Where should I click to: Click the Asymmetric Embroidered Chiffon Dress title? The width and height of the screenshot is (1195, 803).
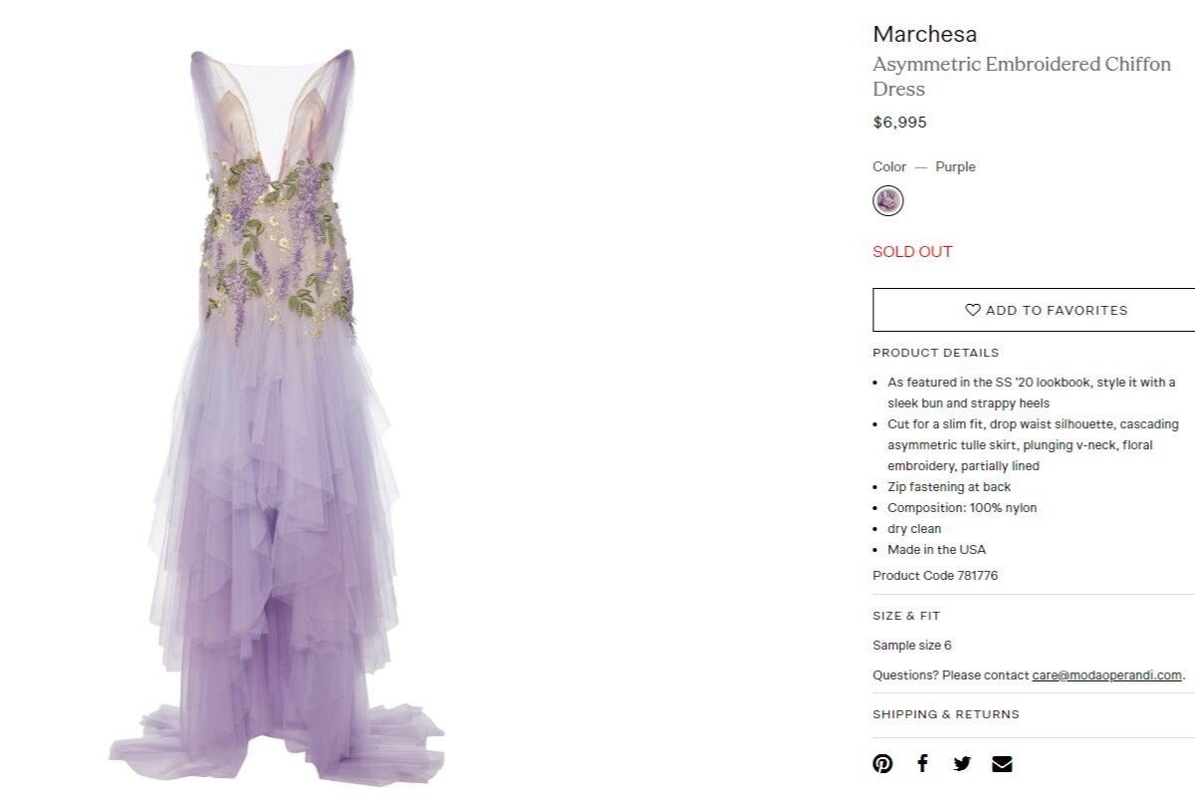(1022, 77)
